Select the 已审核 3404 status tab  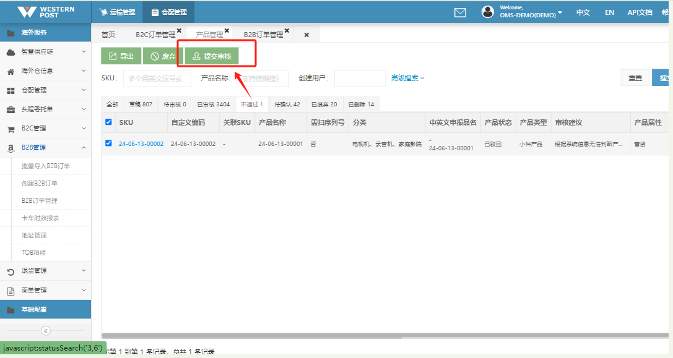(x=214, y=104)
